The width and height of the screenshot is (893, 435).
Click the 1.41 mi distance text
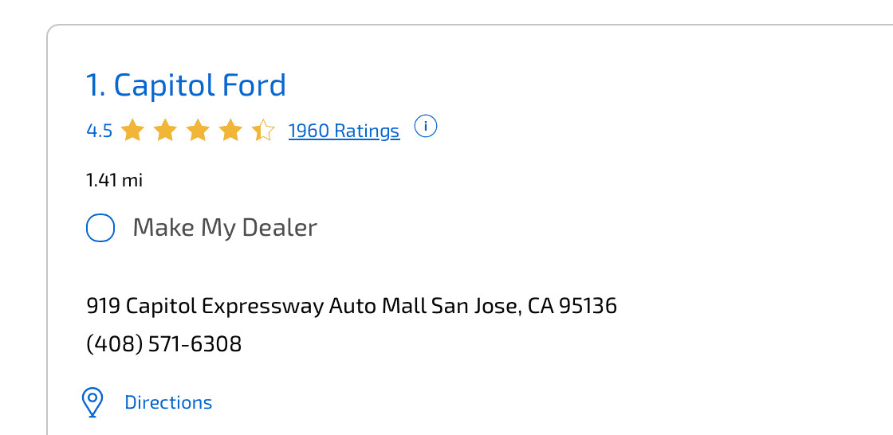pos(114,180)
